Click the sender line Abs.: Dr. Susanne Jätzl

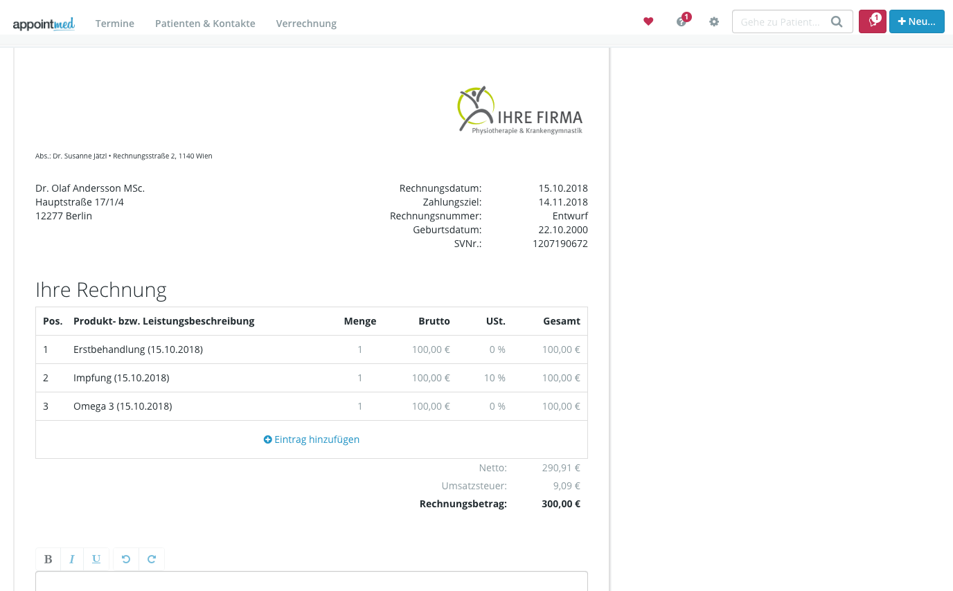point(124,156)
